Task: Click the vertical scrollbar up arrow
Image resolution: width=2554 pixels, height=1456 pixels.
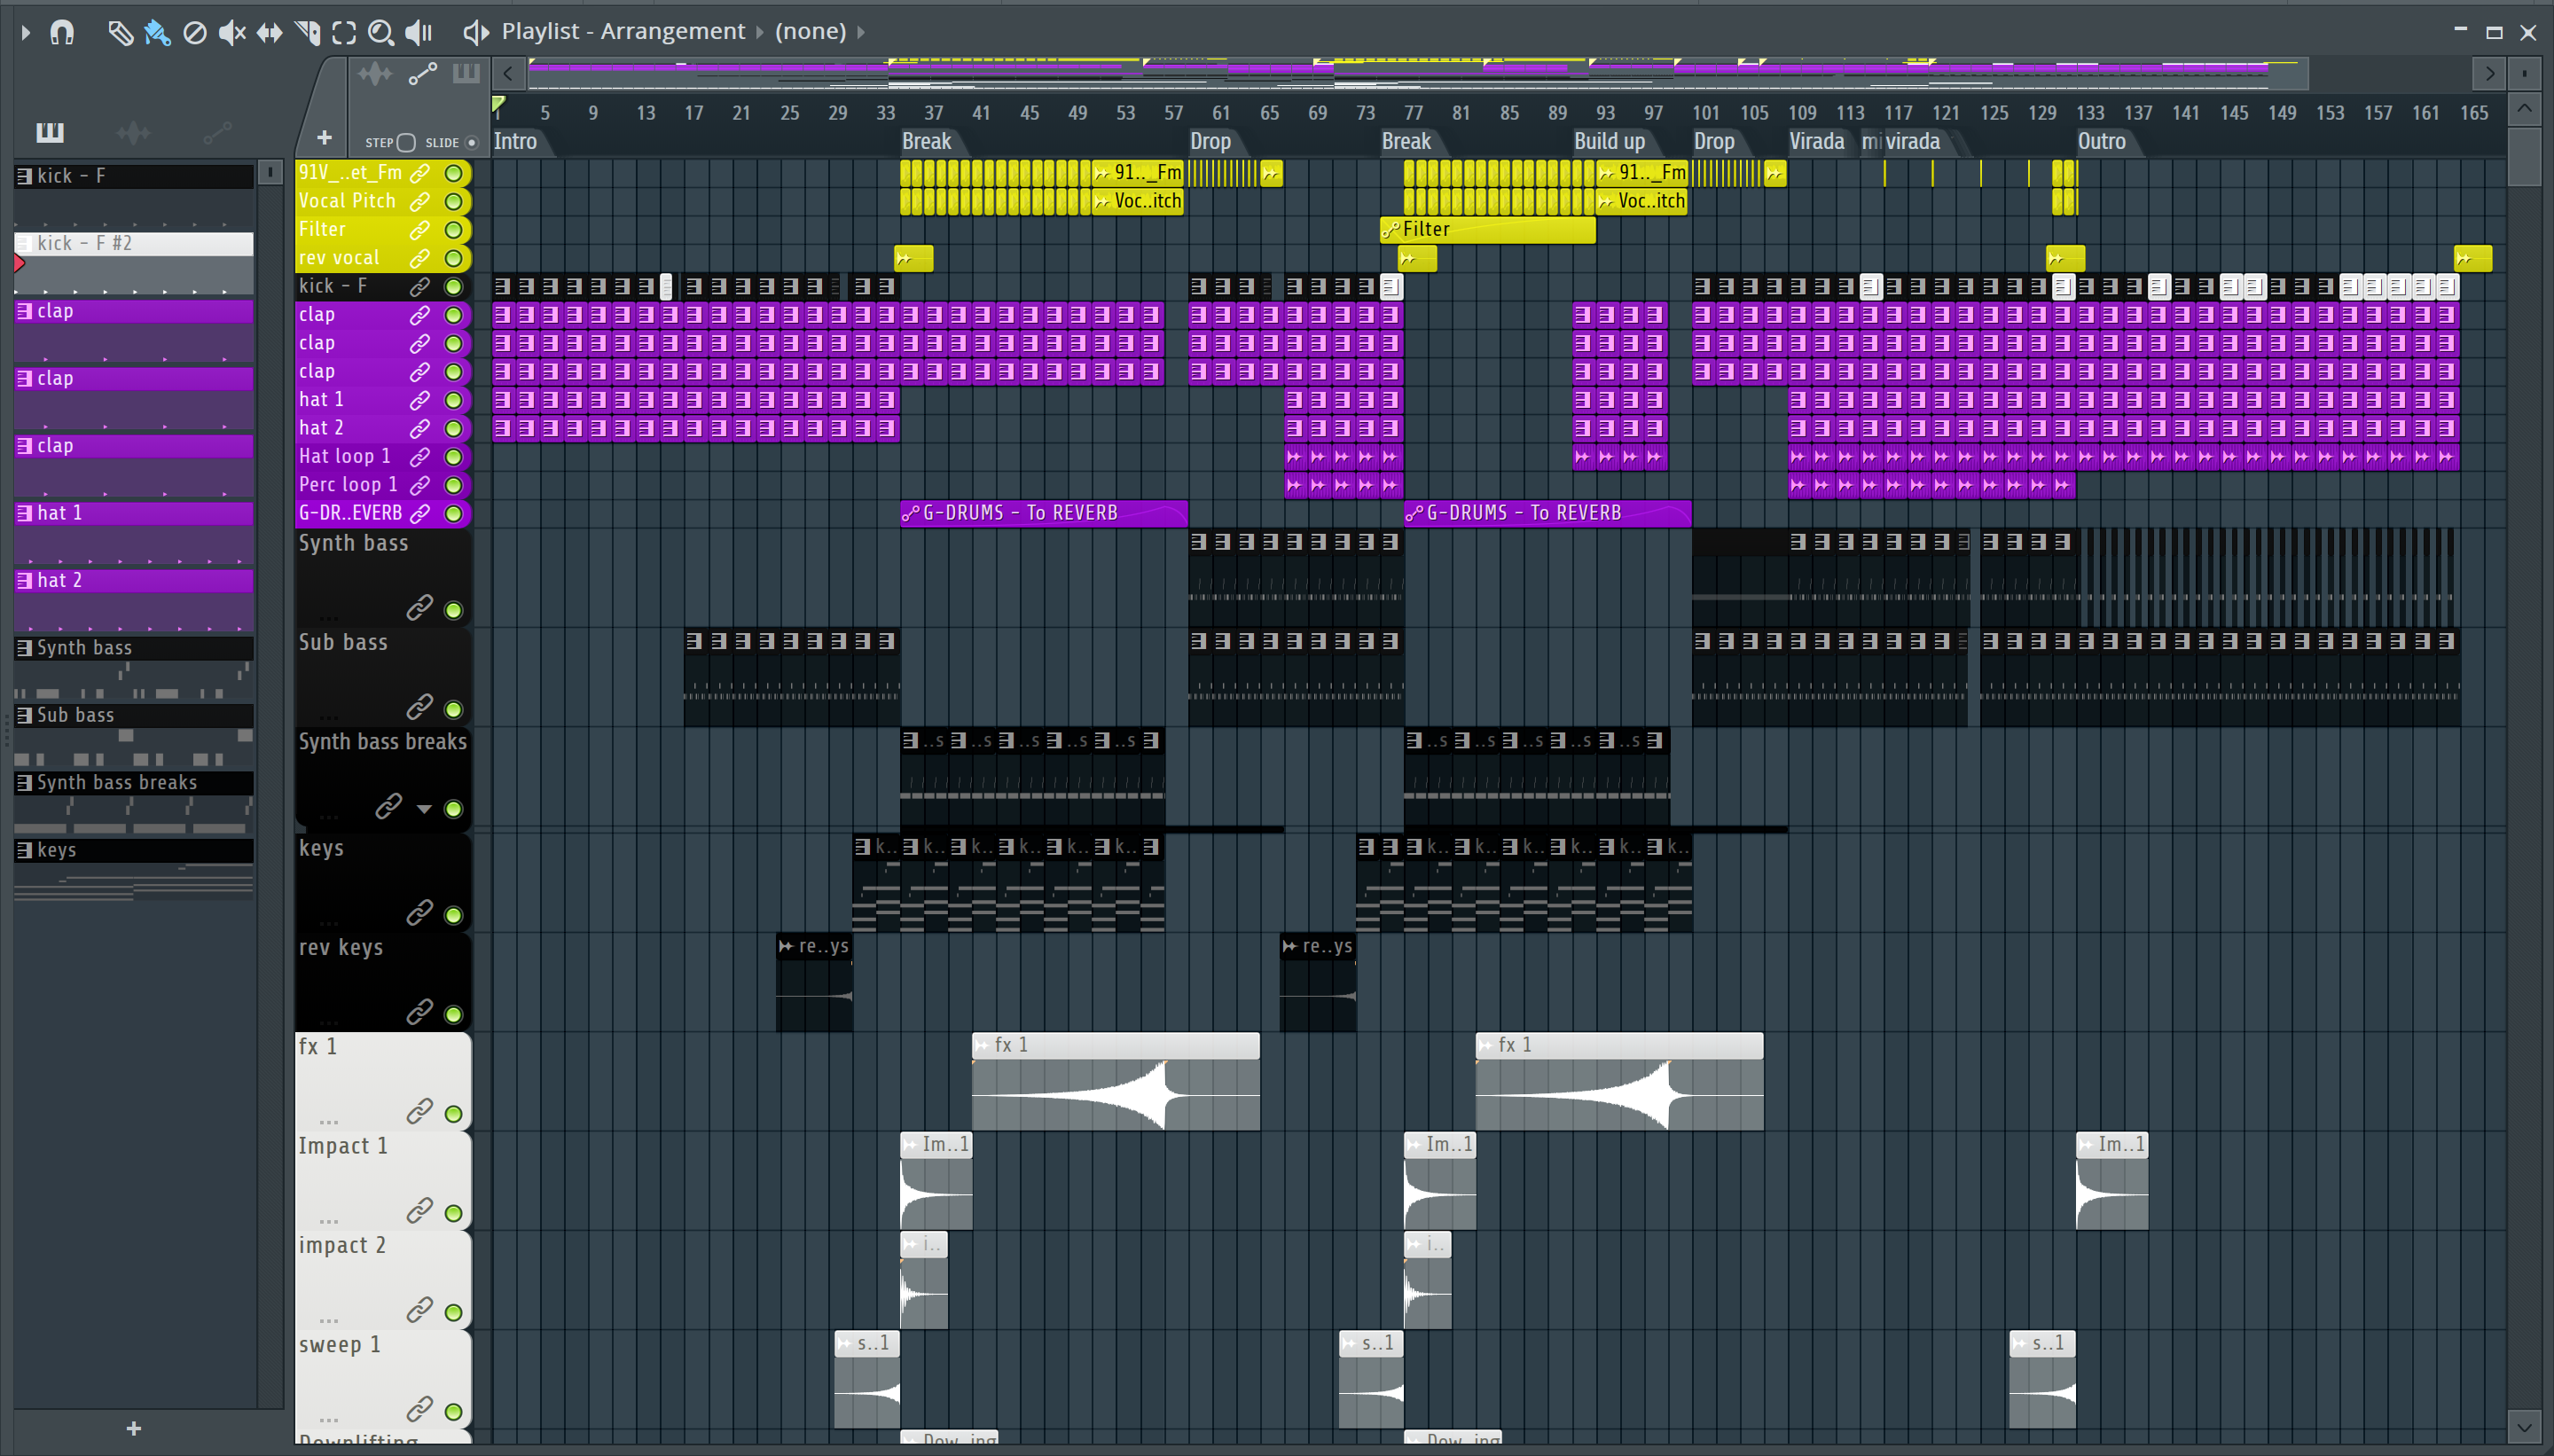Action: [2524, 108]
